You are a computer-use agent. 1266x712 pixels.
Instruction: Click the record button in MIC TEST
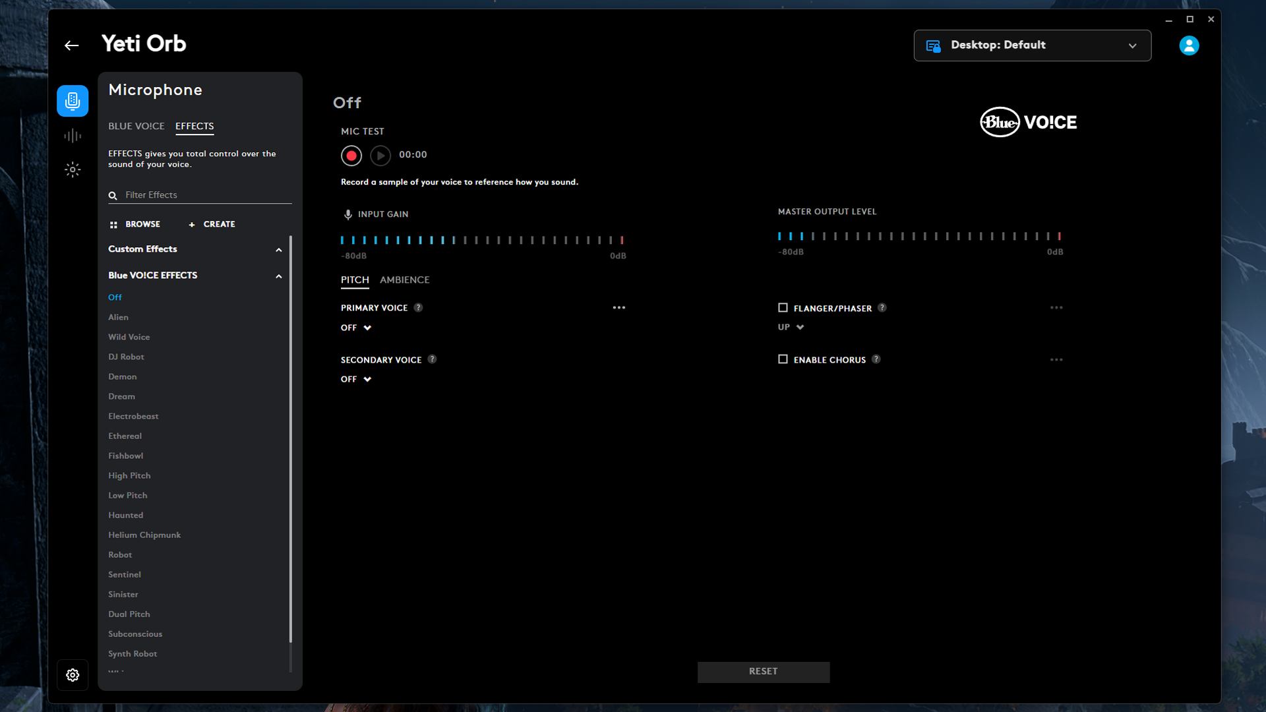[x=351, y=155]
